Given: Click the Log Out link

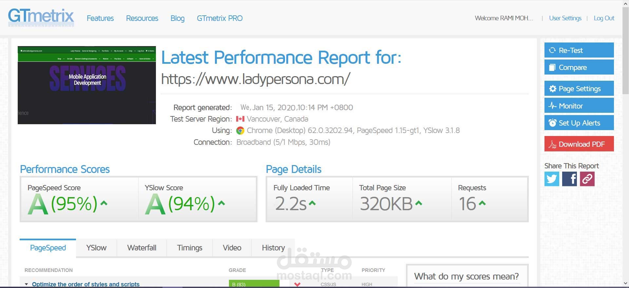Looking at the screenshot, I should (x=604, y=18).
